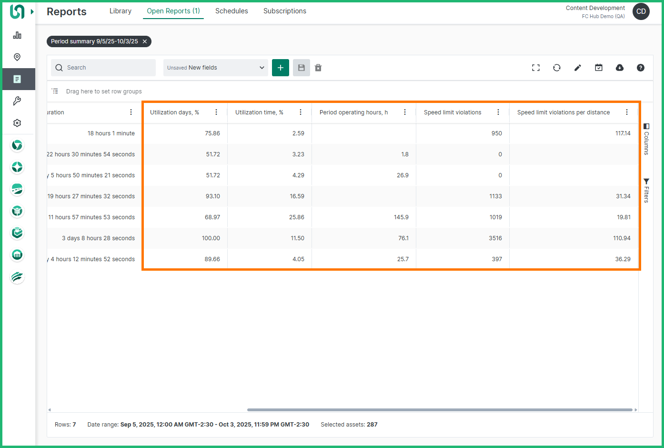Open the wrench maintenance icon in sidebar
664x448 pixels.
(17, 101)
